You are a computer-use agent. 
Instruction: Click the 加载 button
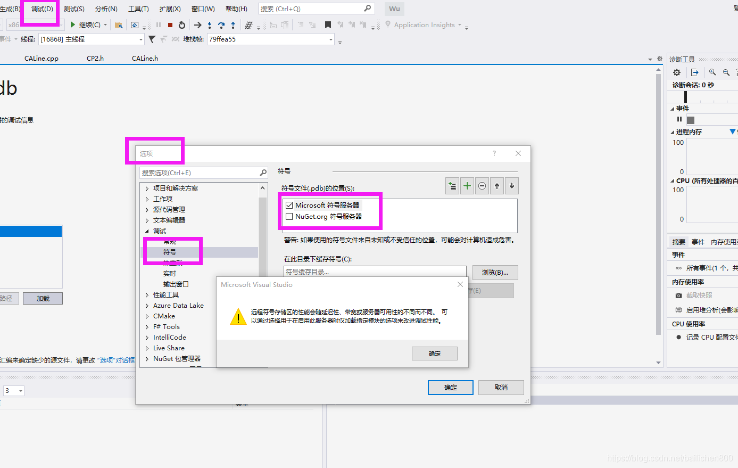click(43, 299)
